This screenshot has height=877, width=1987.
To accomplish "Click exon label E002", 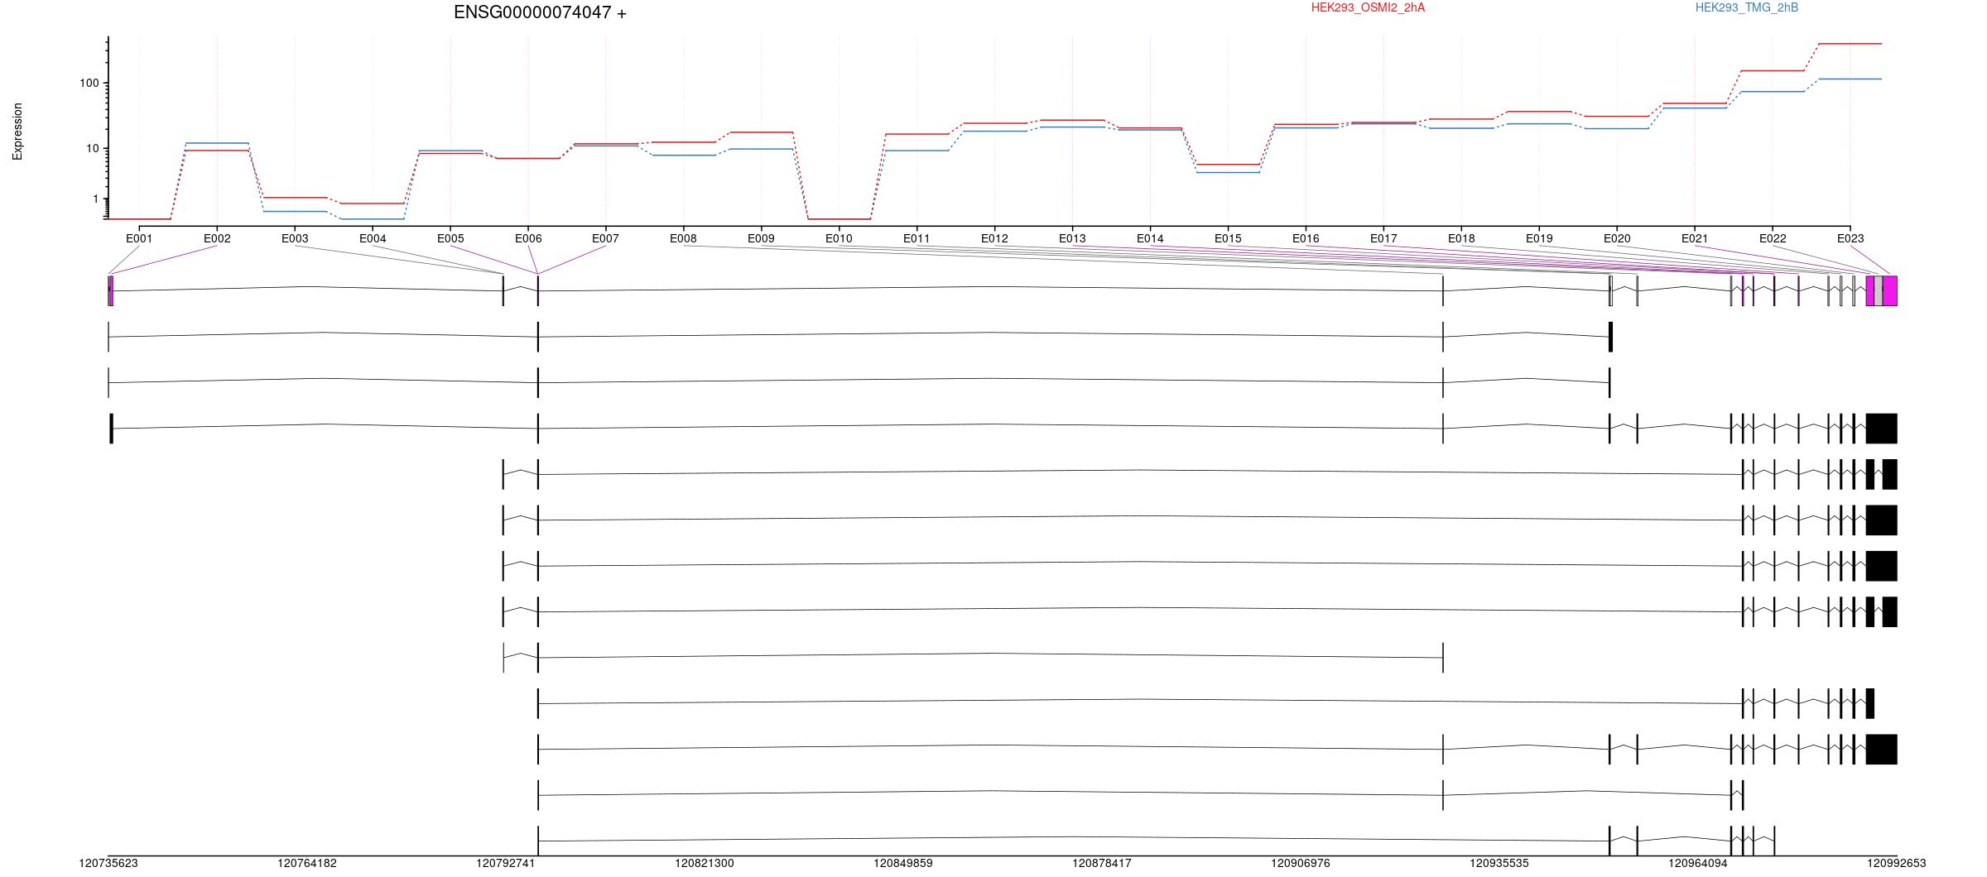I will [x=217, y=238].
